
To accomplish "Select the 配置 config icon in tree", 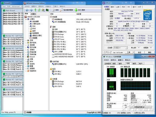I will click(28, 66).
